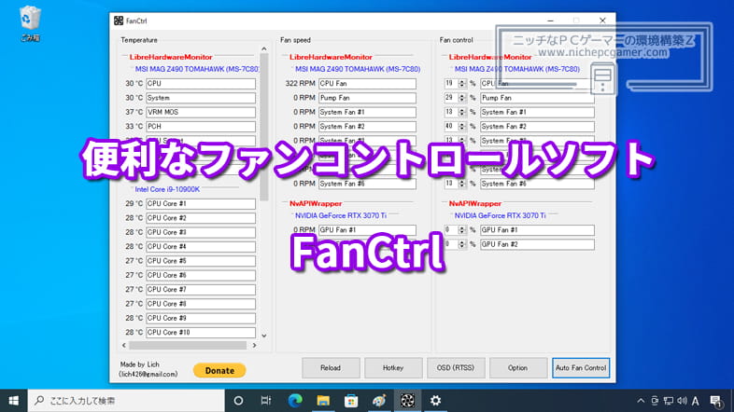
Task: Click the CPU temperature name field
Action: [201, 84]
